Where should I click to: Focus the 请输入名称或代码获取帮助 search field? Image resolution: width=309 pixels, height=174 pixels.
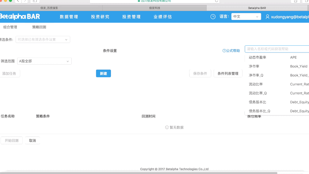tap(277, 49)
